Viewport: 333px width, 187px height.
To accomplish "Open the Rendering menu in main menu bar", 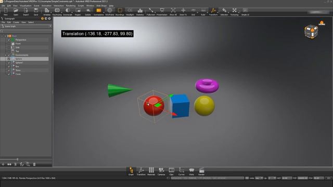I will (71, 6).
